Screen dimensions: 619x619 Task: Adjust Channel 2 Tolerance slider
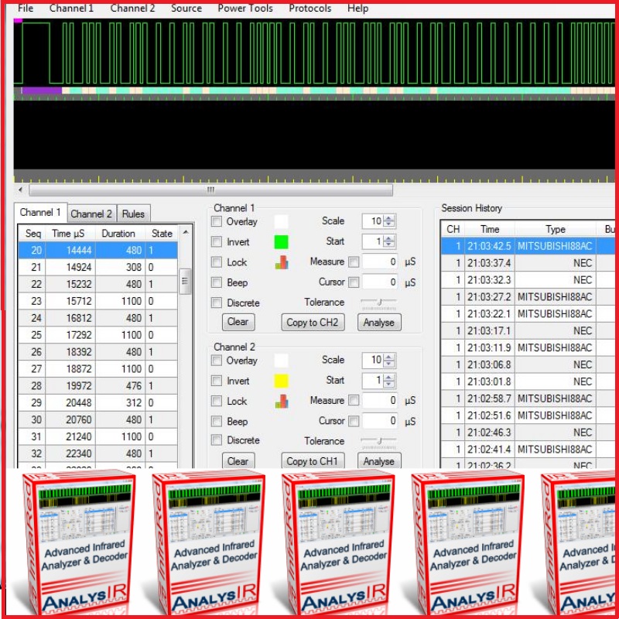point(379,441)
